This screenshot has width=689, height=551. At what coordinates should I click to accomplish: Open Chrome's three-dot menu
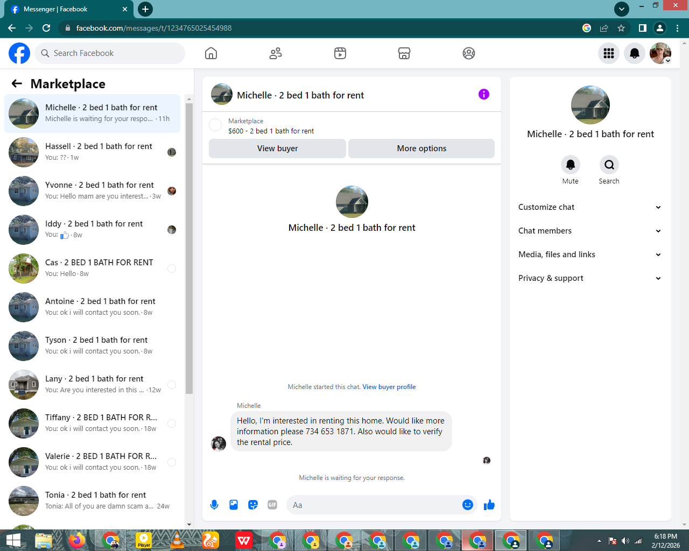tap(677, 28)
